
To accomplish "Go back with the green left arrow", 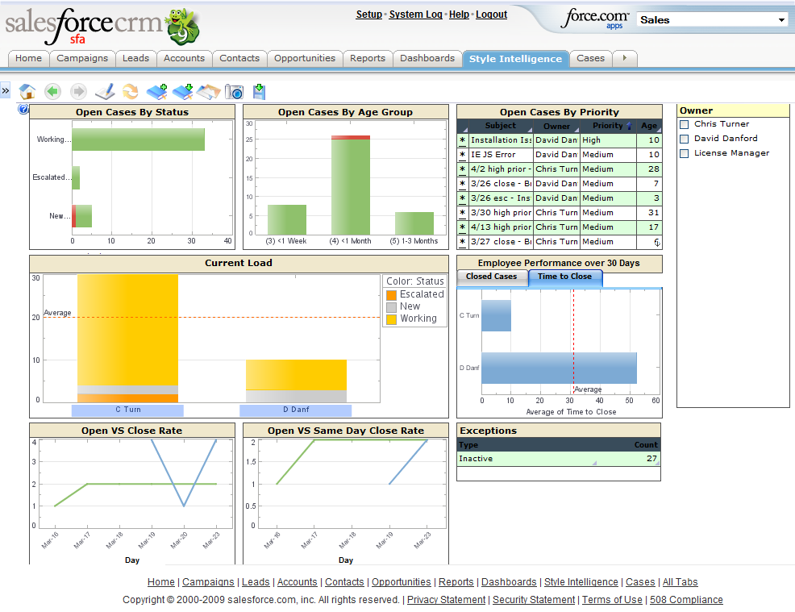I will tap(52, 92).
